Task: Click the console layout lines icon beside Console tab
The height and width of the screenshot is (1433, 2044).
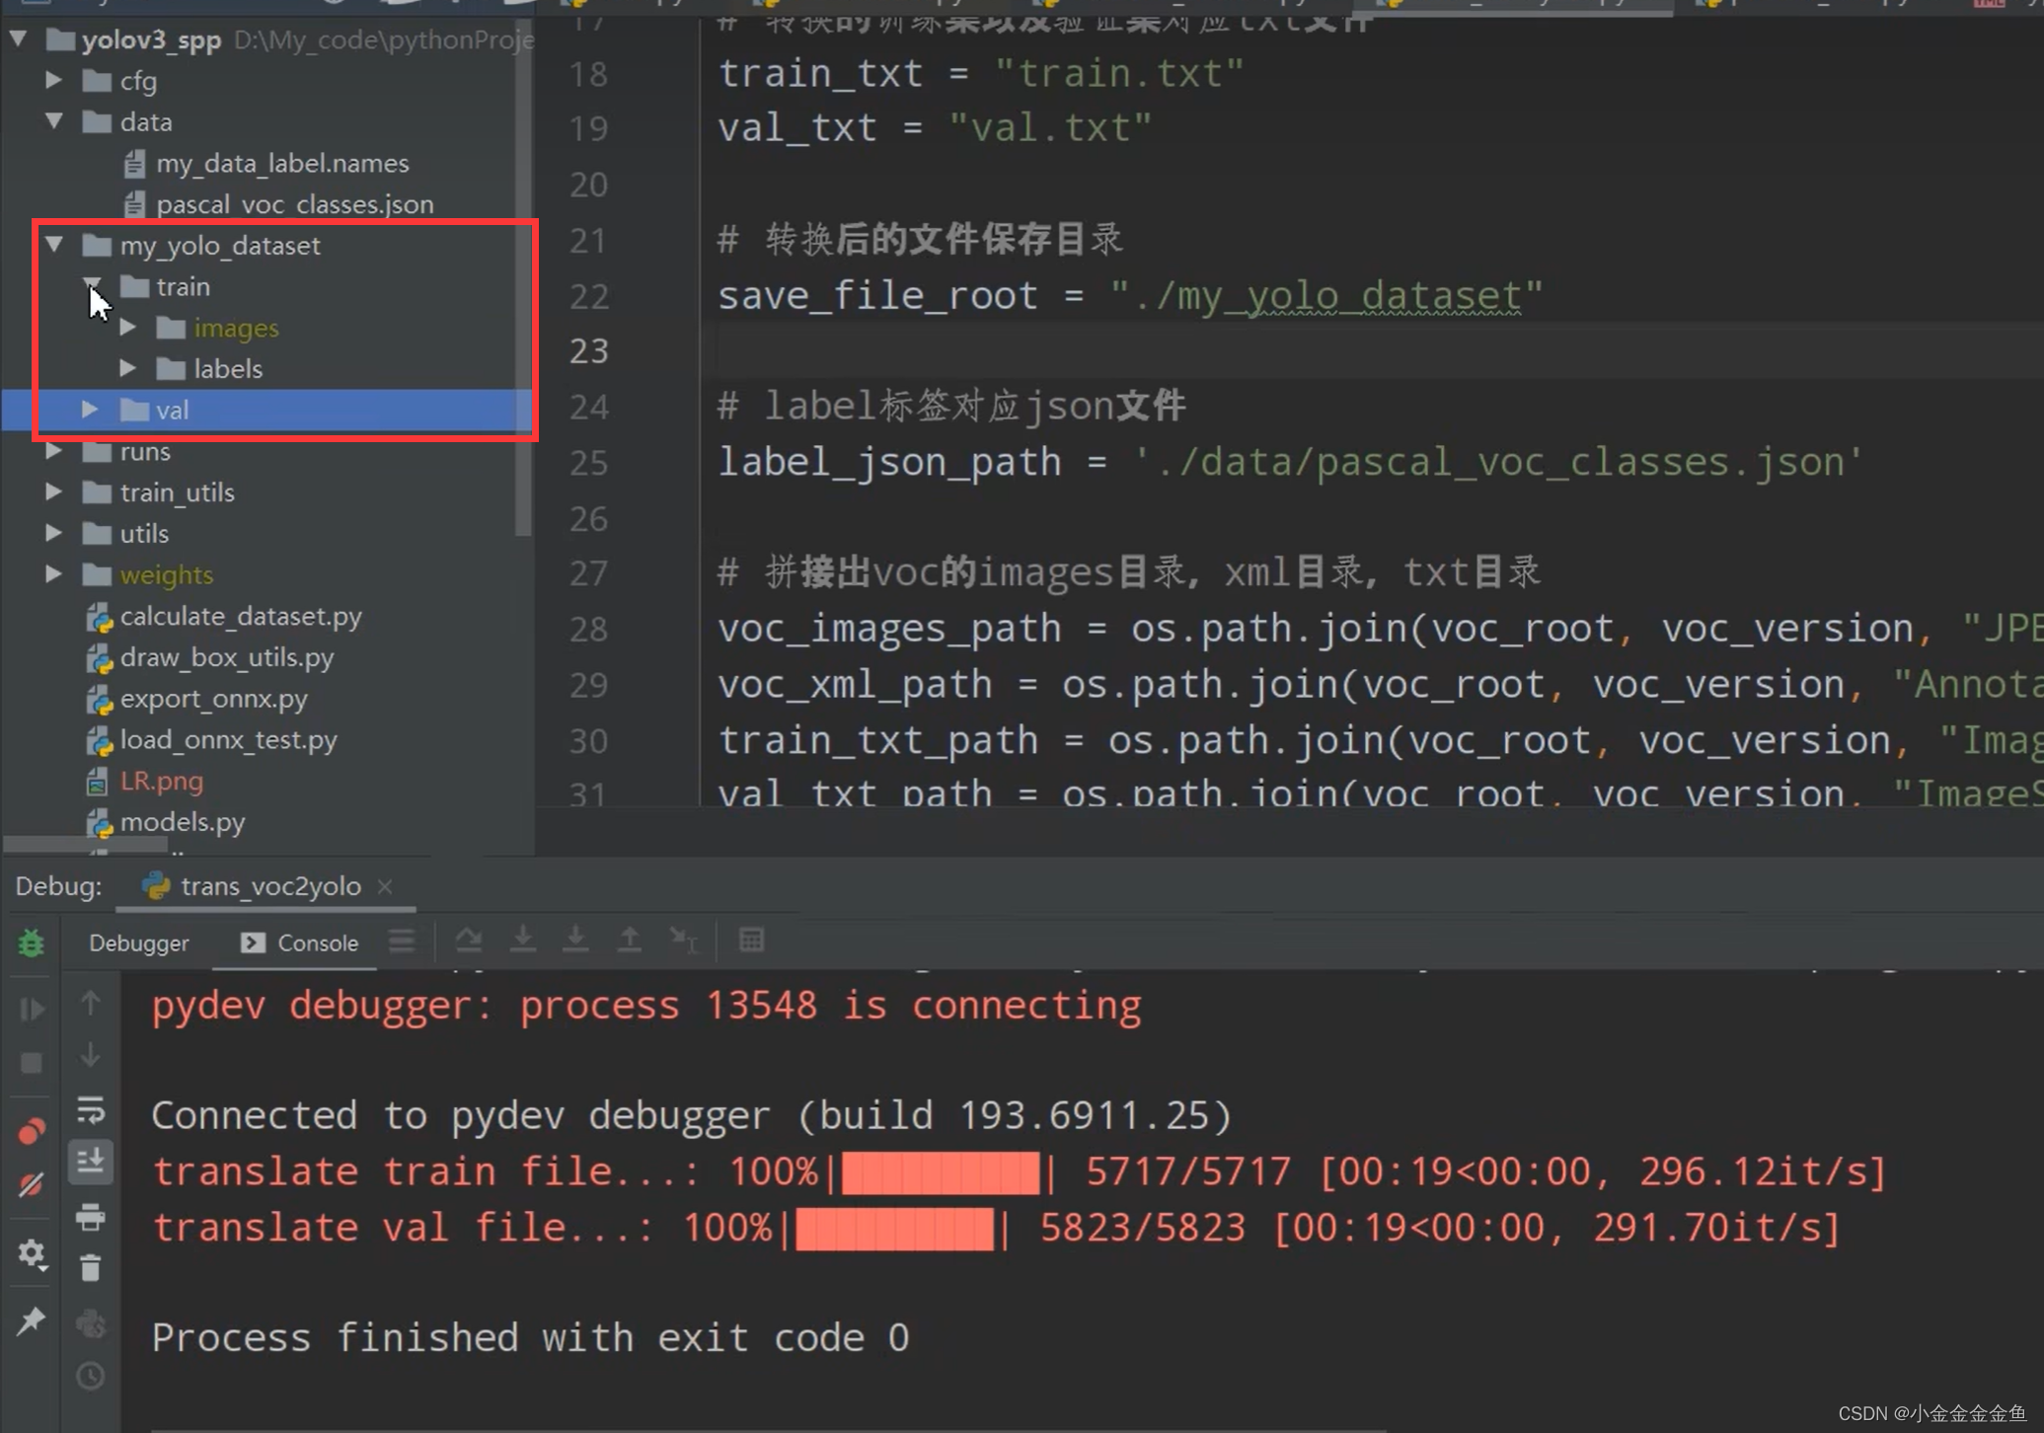Action: pyautogui.click(x=402, y=941)
